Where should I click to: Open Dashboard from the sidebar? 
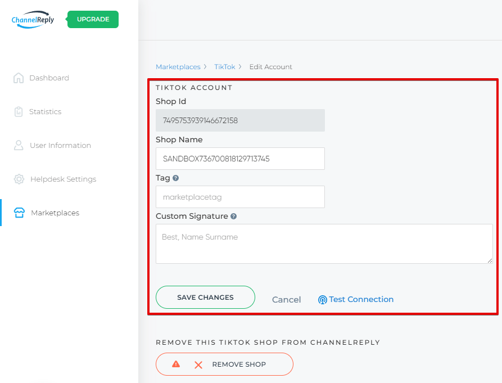[x=49, y=78]
